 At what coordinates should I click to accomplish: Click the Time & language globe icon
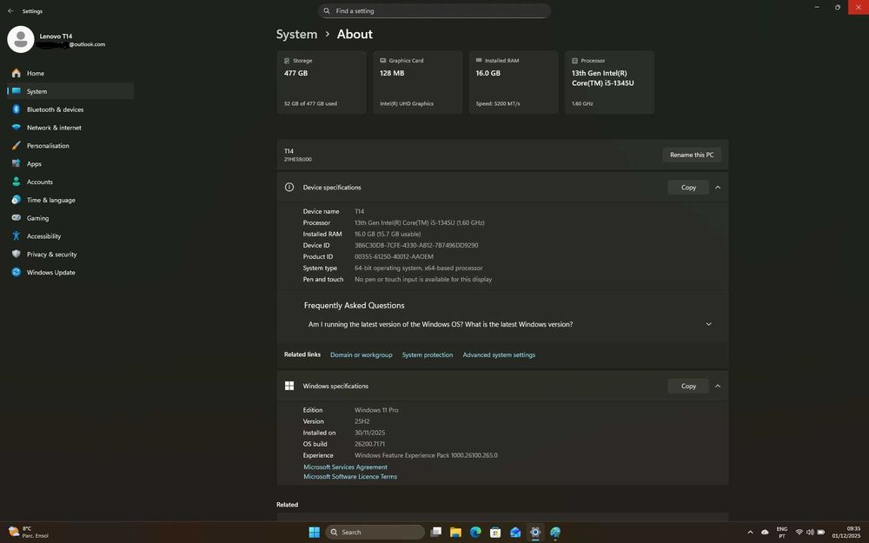click(x=16, y=200)
